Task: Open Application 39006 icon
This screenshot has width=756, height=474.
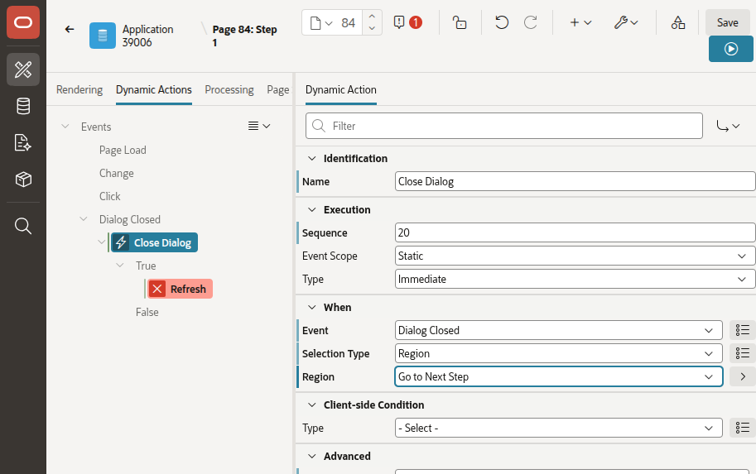Action: [102, 36]
